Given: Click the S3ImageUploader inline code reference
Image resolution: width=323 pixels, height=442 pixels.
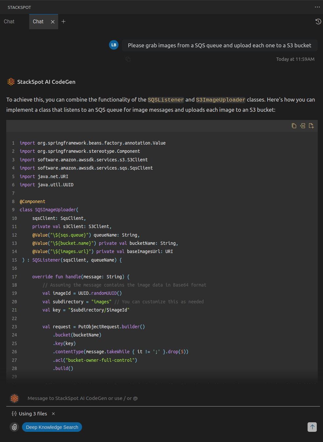Looking at the screenshot, I should (221, 100).
